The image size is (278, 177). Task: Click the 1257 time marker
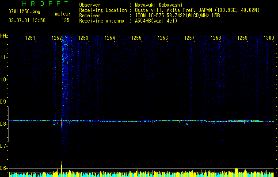coord(189,38)
